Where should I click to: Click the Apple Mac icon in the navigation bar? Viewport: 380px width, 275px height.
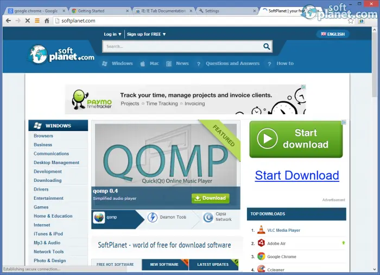pos(143,63)
